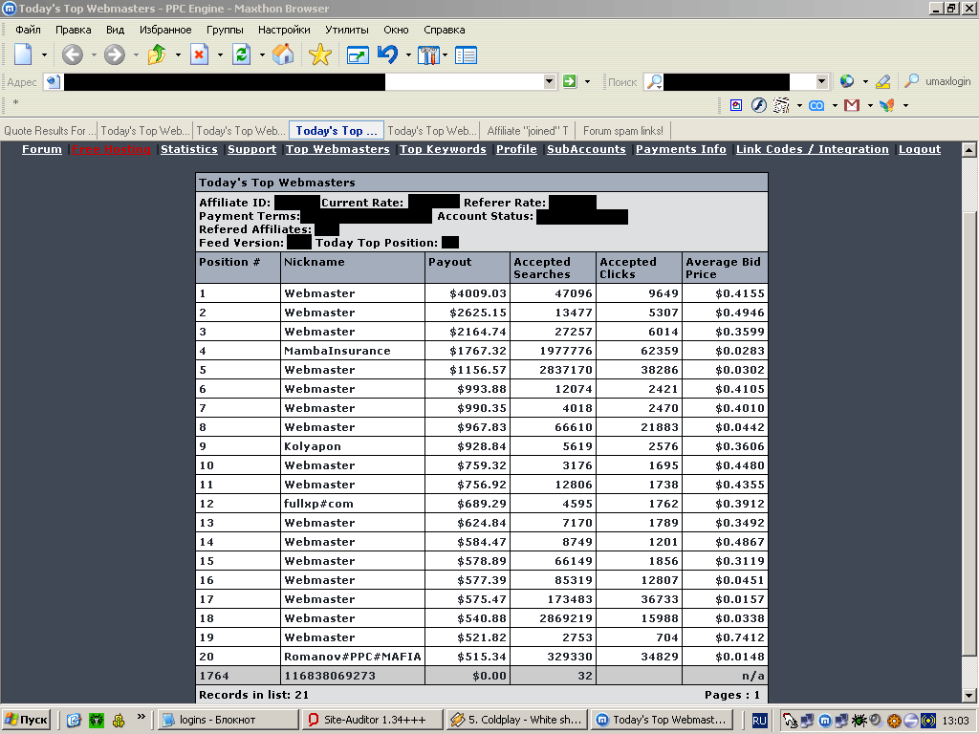Viewport: 979px width, 734px height.
Task: Switch to the 'Forum spam links!' tab
Action: click(x=622, y=131)
